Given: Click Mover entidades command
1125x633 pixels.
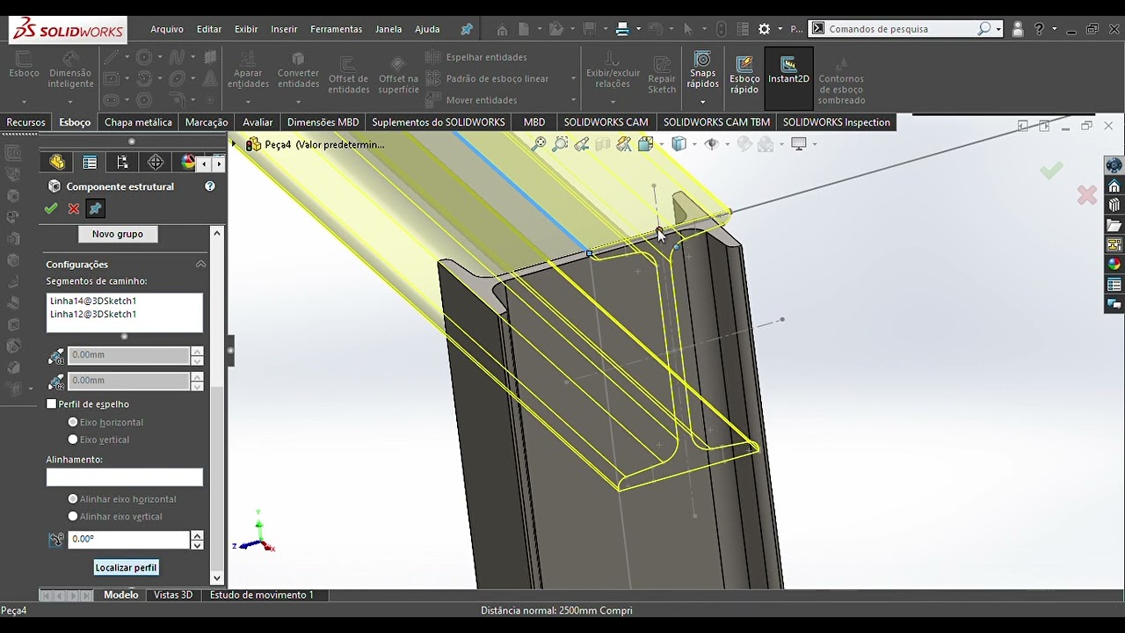Looking at the screenshot, I should [473, 100].
